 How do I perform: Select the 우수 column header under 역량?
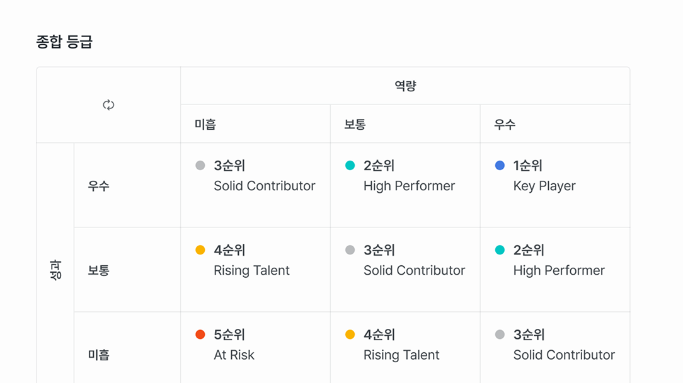(x=505, y=124)
